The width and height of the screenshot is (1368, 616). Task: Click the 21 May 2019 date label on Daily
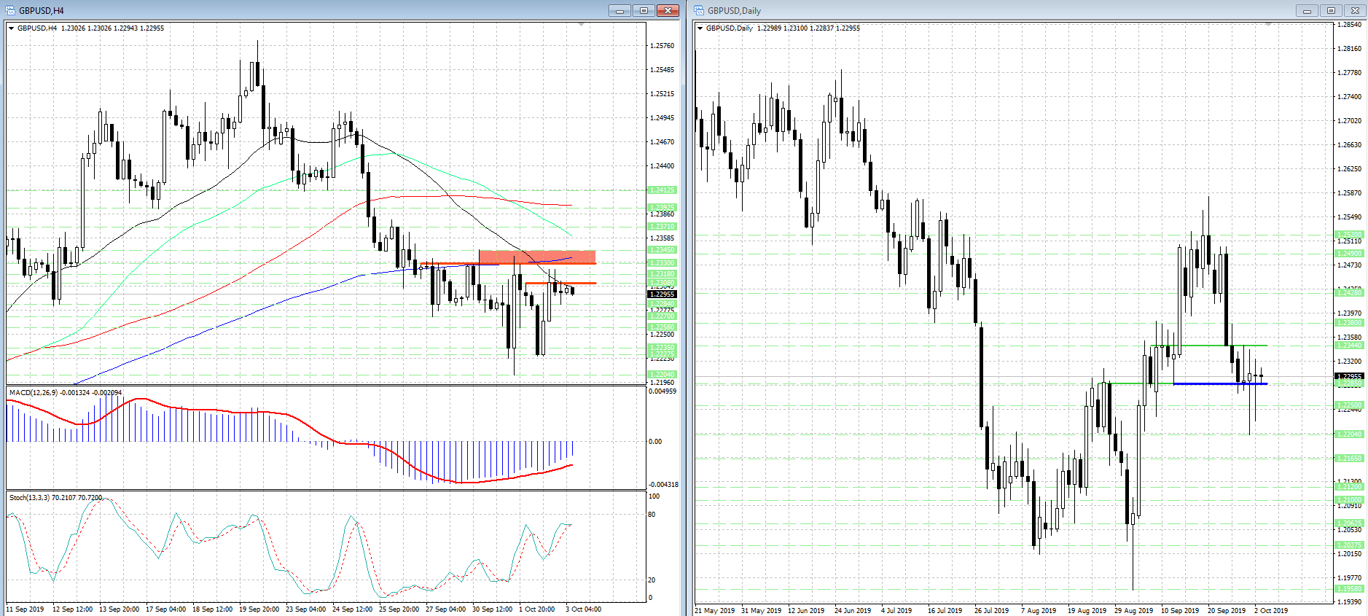tap(715, 611)
